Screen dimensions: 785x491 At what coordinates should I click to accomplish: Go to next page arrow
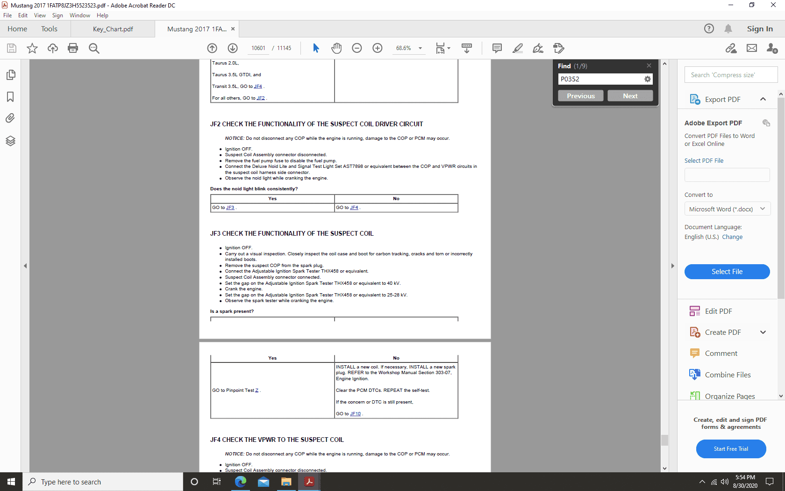click(x=233, y=48)
